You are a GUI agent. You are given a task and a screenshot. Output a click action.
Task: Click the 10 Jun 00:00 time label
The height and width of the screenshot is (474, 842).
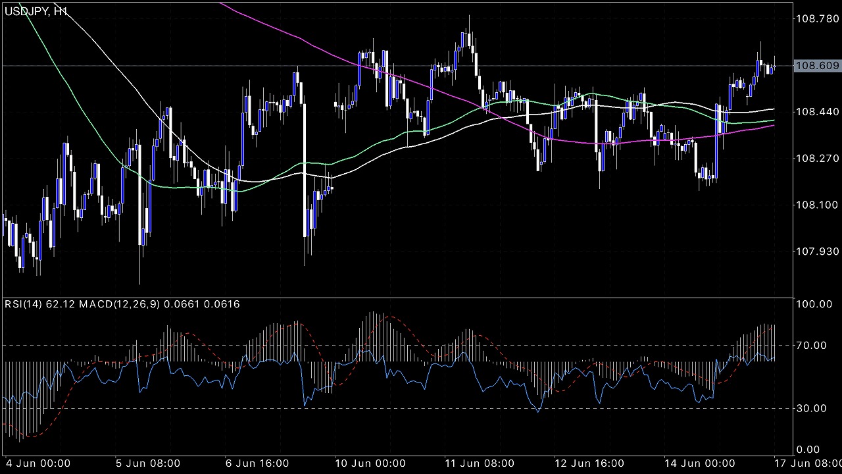click(368, 463)
